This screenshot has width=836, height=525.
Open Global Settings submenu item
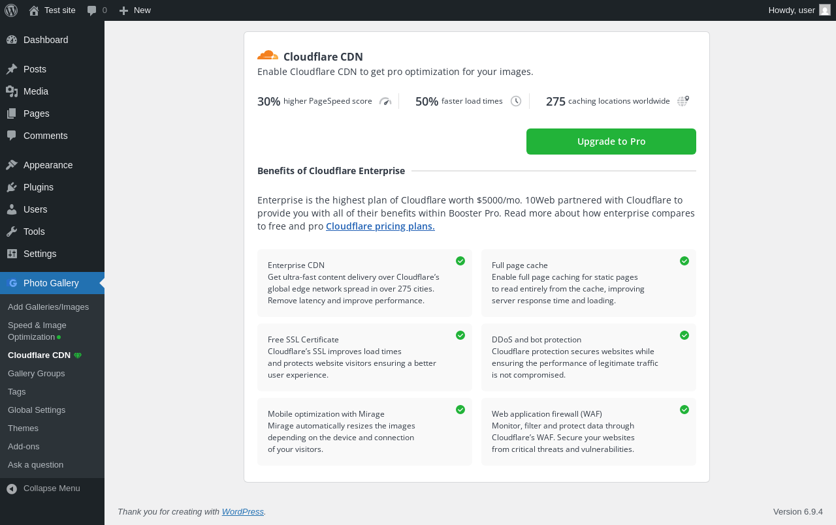pos(37,410)
